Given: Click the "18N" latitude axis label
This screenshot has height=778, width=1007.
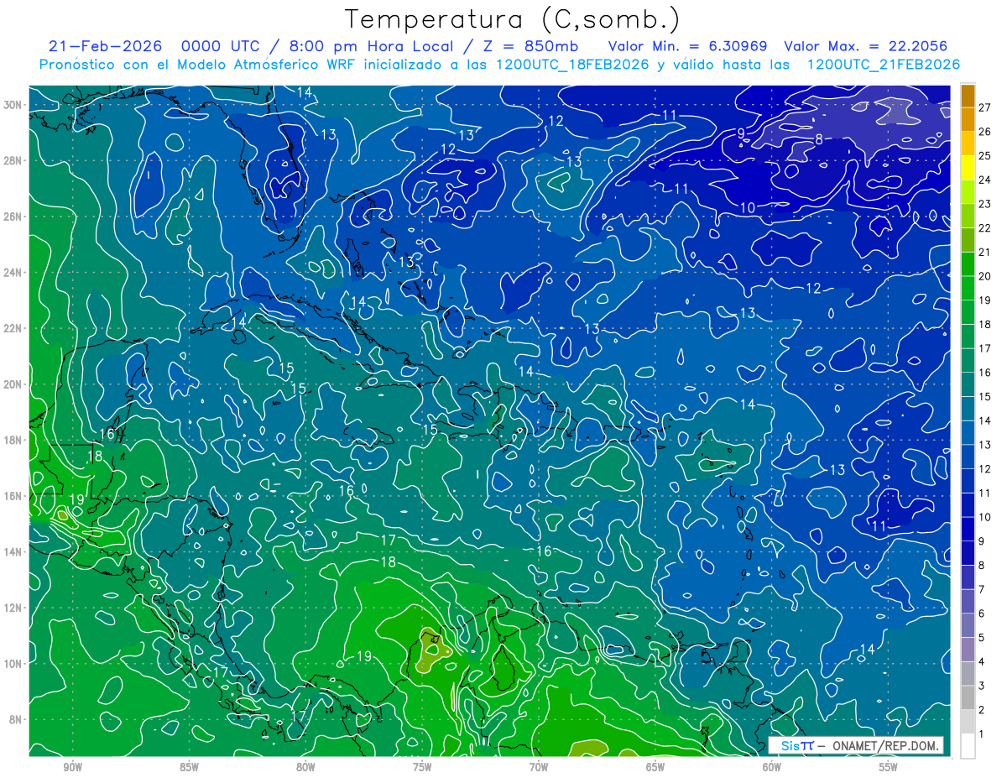Looking at the screenshot, I should tap(13, 440).
